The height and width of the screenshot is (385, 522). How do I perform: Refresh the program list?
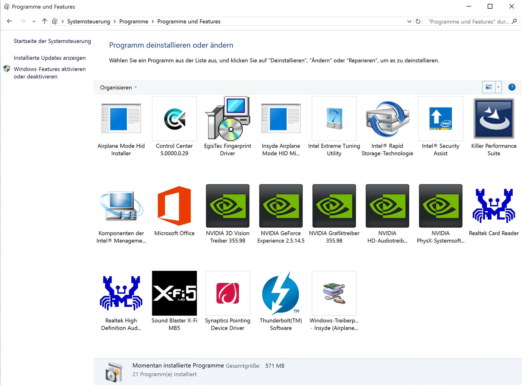(x=418, y=21)
